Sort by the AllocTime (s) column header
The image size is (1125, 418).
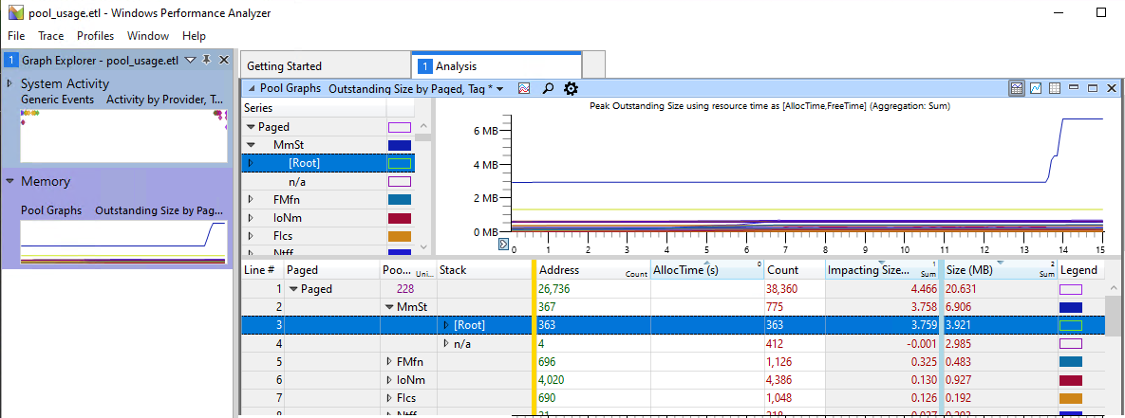(706, 270)
